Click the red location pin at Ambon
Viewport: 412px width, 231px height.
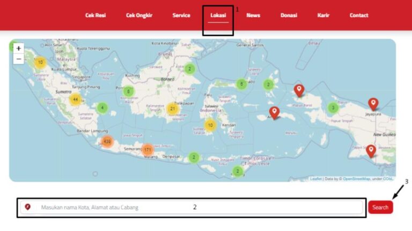pos(274,112)
